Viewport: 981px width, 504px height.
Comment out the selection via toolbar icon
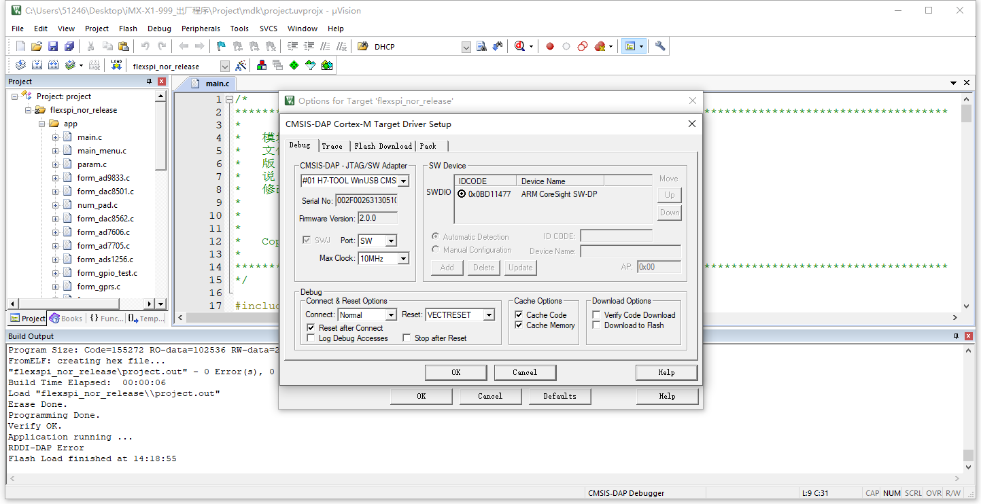pos(326,46)
